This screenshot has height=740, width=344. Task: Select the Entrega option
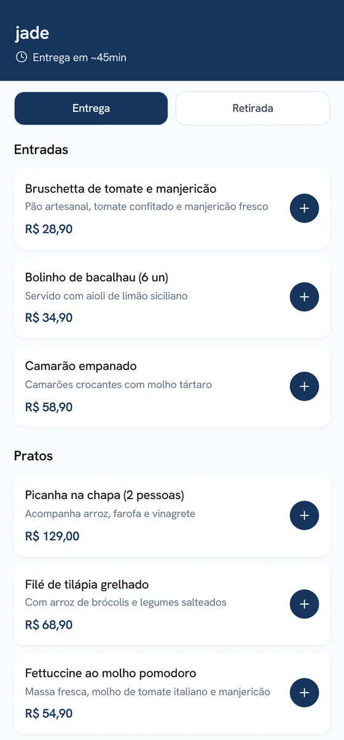(91, 108)
